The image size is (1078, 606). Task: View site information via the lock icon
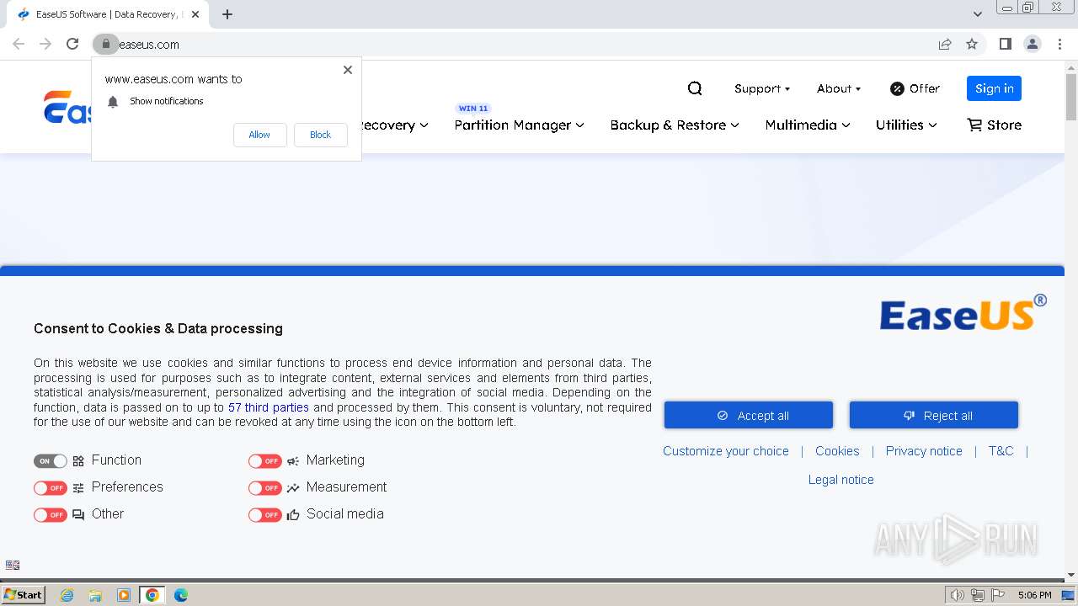(x=105, y=44)
